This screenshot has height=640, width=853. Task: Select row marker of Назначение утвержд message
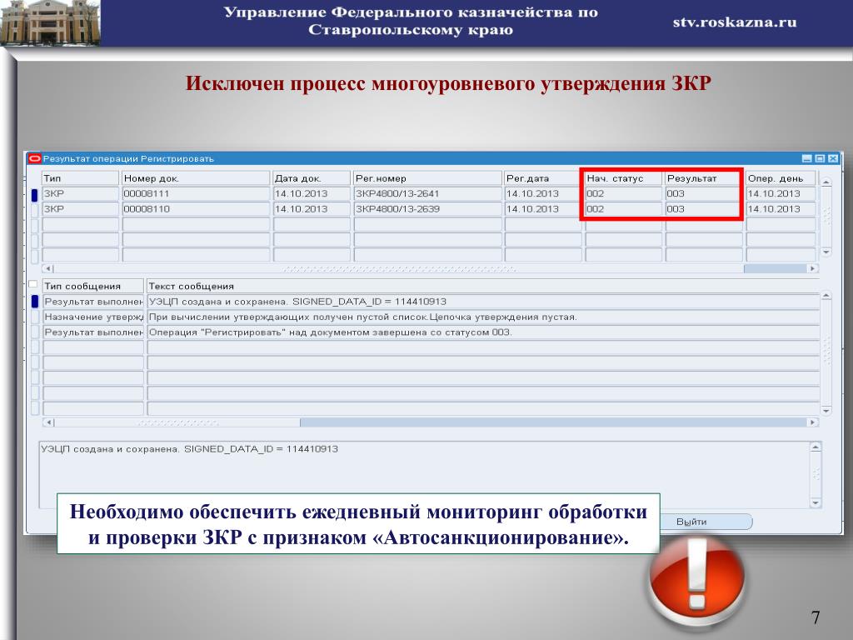point(35,317)
